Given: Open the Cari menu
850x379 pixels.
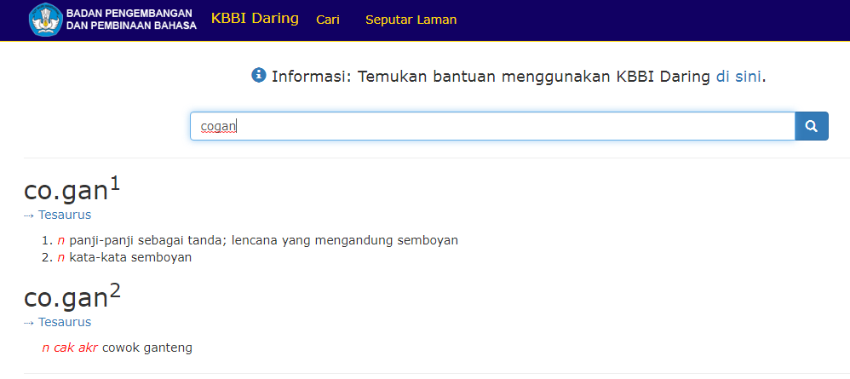Looking at the screenshot, I should coord(328,20).
